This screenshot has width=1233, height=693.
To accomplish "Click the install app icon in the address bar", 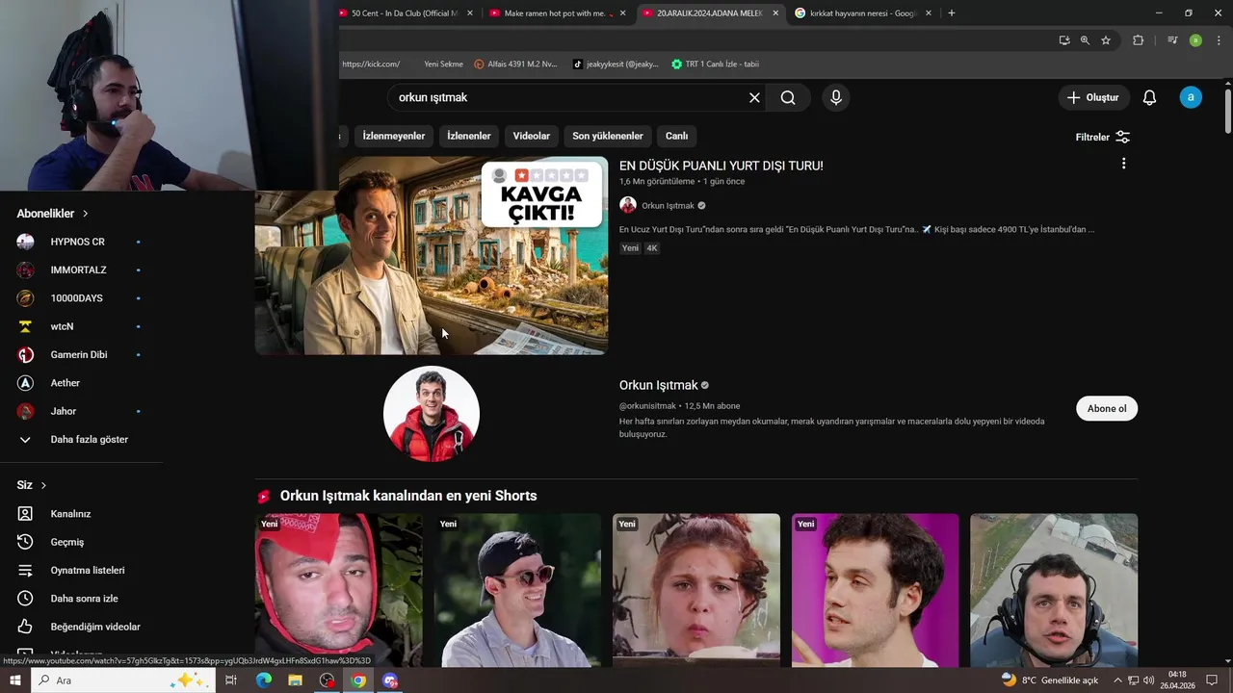I will tap(1063, 40).
